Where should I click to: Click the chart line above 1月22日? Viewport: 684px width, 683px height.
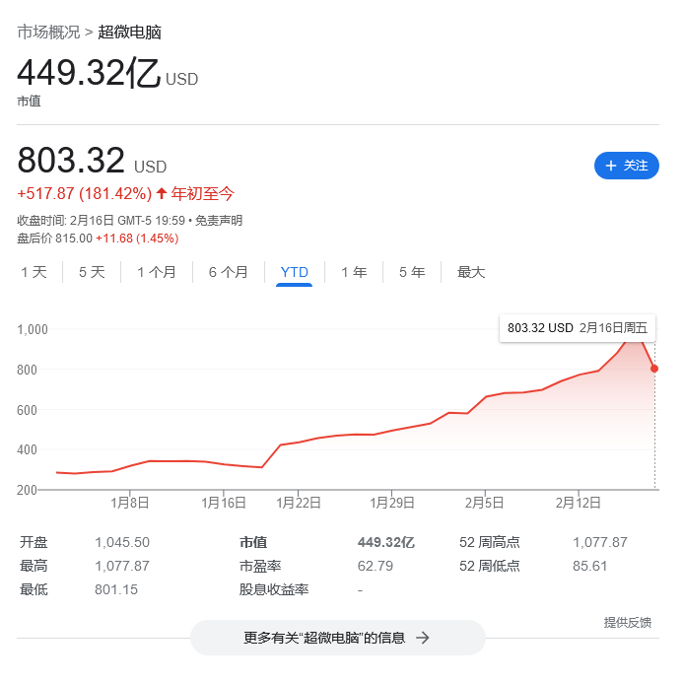click(299, 442)
